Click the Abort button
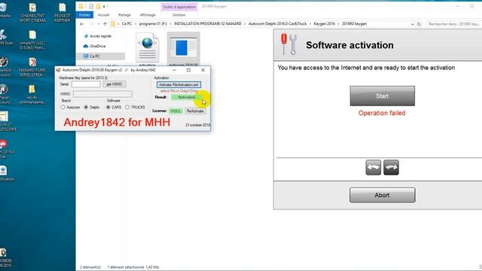The image size is (482, 271). pos(382,195)
